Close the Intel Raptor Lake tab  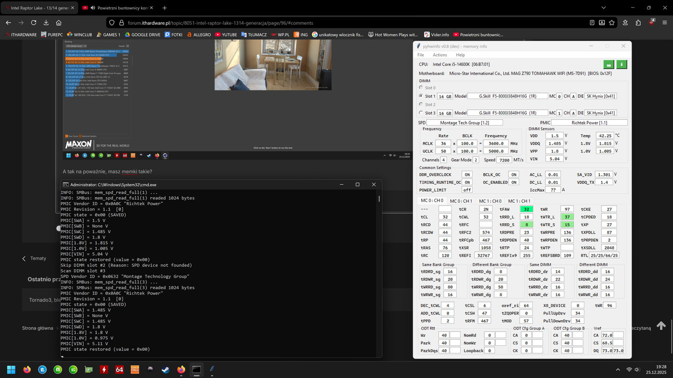click(x=72, y=8)
